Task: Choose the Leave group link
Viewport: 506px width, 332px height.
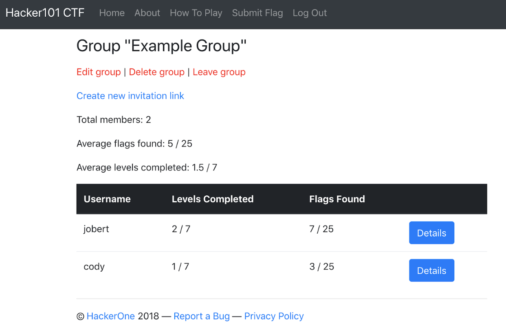Action: tap(219, 72)
